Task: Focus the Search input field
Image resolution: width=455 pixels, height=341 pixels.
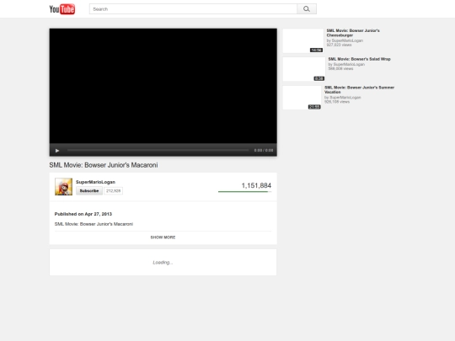Action: 193,9
